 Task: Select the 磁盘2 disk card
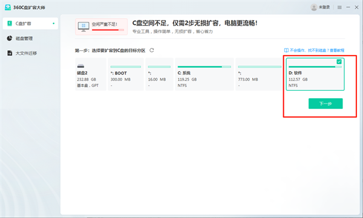[x=91, y=74]
